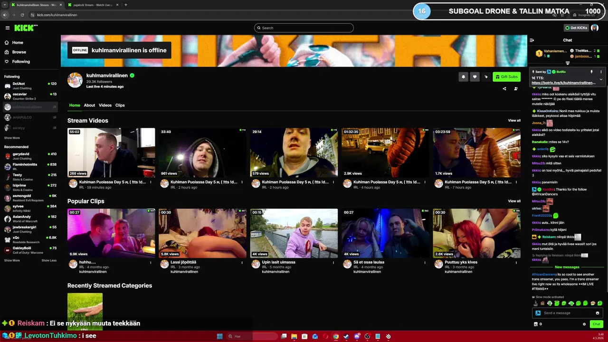Image resolution: width=608 pixels, height=342 pixels.
Task: Insert the first quick emote above the message box
Action: [x=536, y=303]
